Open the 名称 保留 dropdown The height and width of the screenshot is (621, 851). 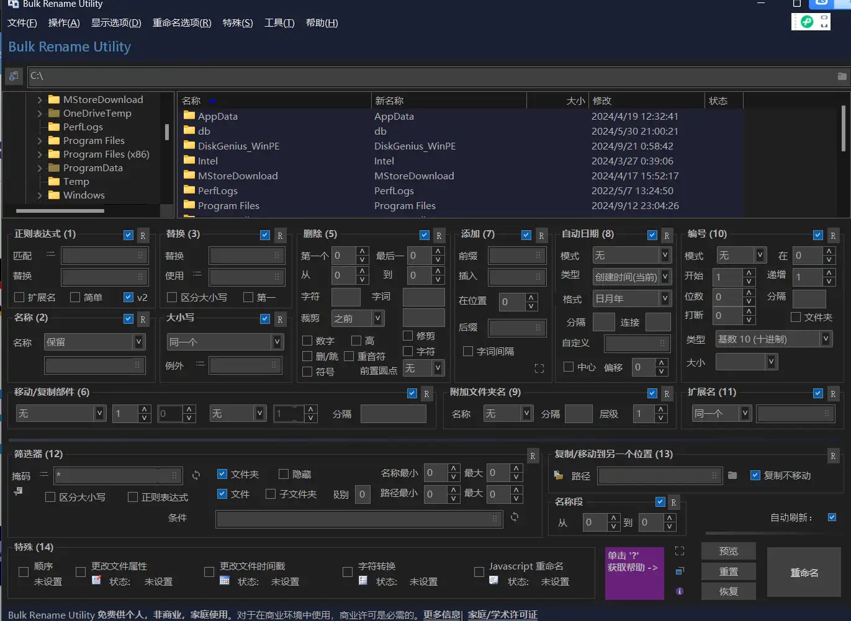coord(95,342)
